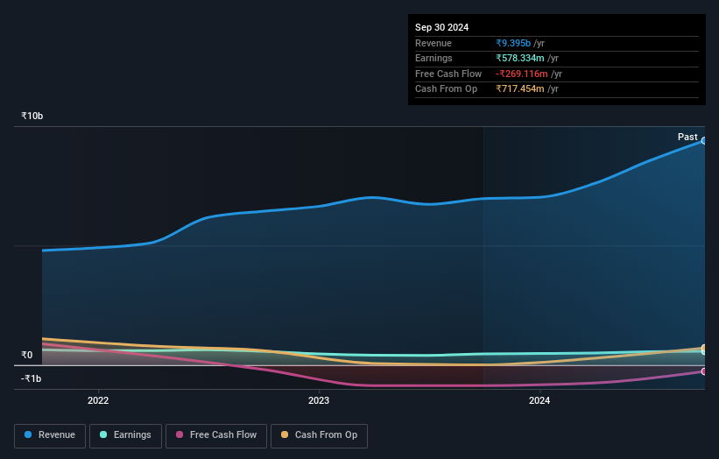
Task: Click the Earnings row label in tooltip
Action: pos(434,58)
